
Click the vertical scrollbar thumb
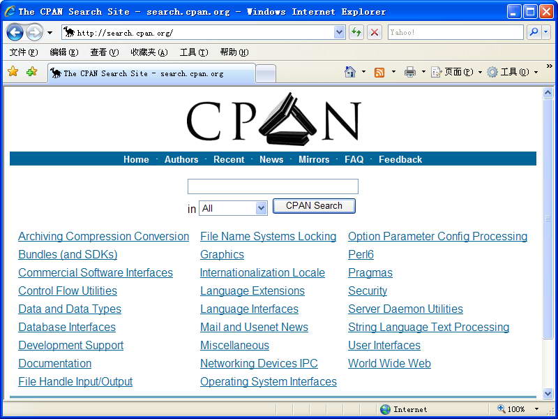pos(548,219)
